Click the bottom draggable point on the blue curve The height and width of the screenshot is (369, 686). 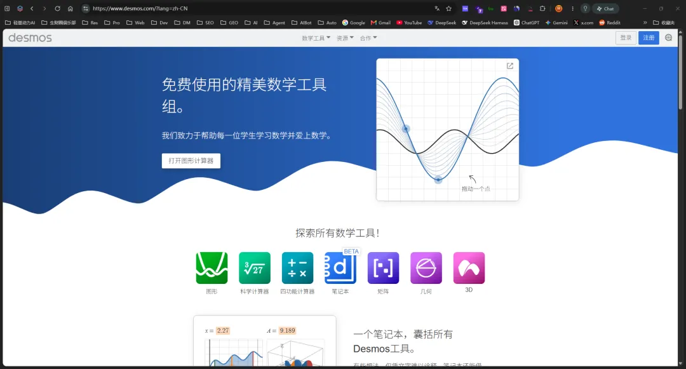tap(438, 179)
